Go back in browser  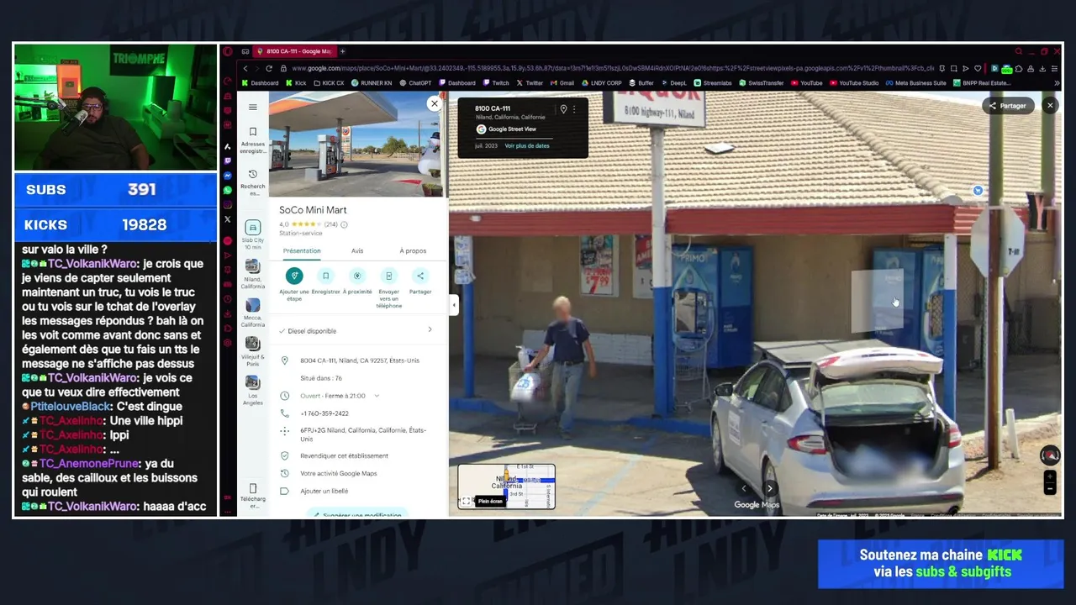[x=245, y=68]
